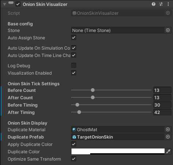Open the object picker for Stone field
173x165 pixels.
tap(168, 30)
